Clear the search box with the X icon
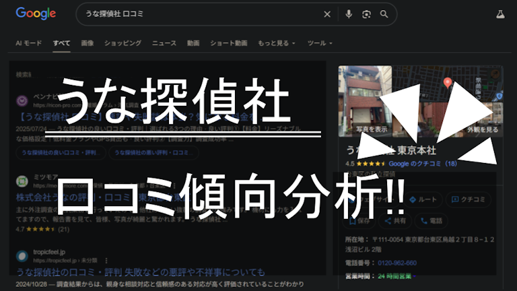 [327, 14]
